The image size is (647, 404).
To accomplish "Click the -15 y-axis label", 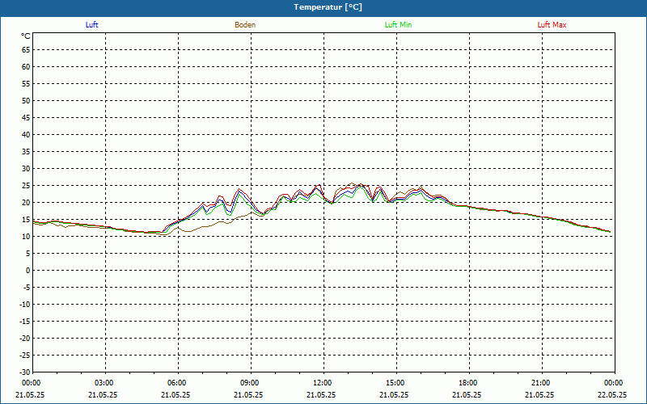I will coord(24,321).
